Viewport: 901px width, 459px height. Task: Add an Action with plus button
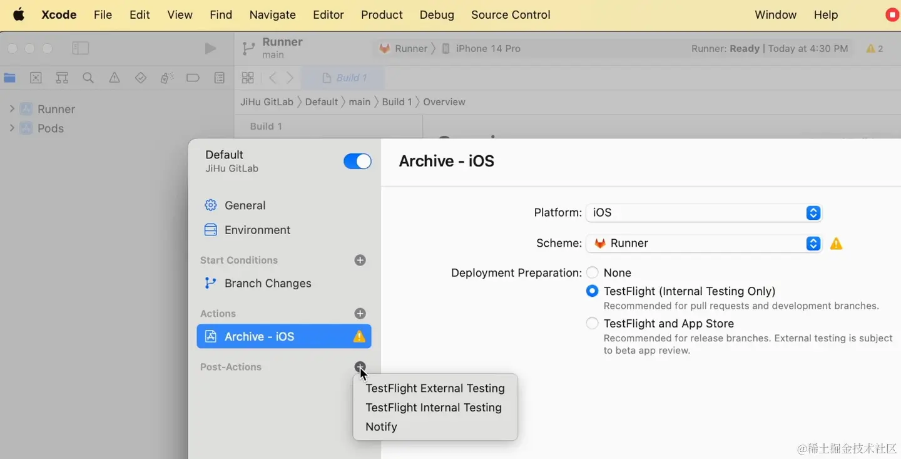coord(360,313)
